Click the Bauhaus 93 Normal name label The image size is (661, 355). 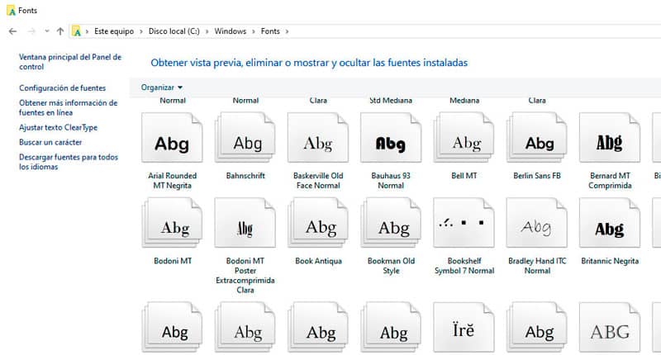point(391,181)
